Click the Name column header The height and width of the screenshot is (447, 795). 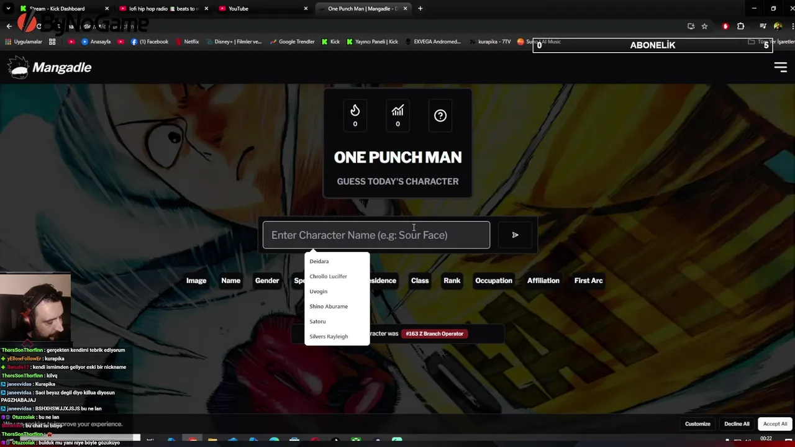(230, 281)
